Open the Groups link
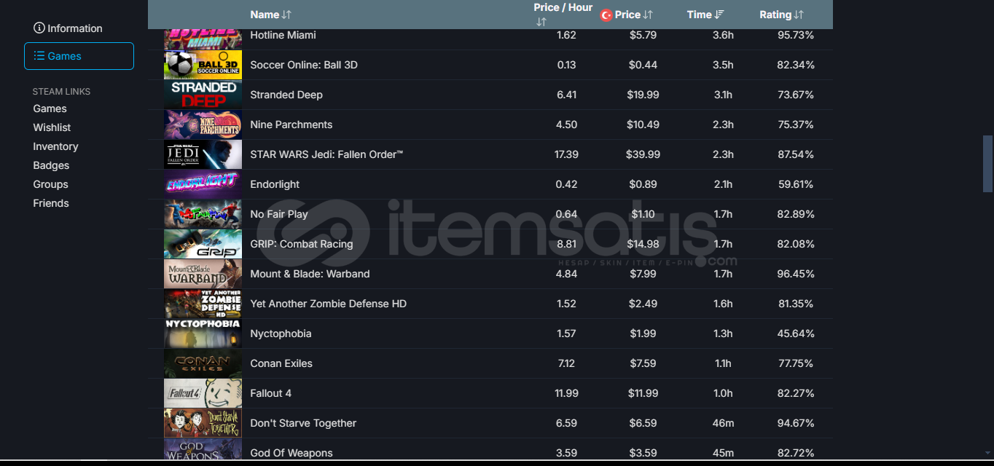 point(50,184)
